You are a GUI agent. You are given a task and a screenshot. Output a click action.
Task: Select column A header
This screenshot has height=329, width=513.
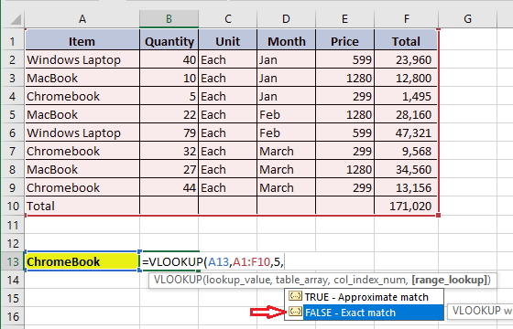pos(82,18)
